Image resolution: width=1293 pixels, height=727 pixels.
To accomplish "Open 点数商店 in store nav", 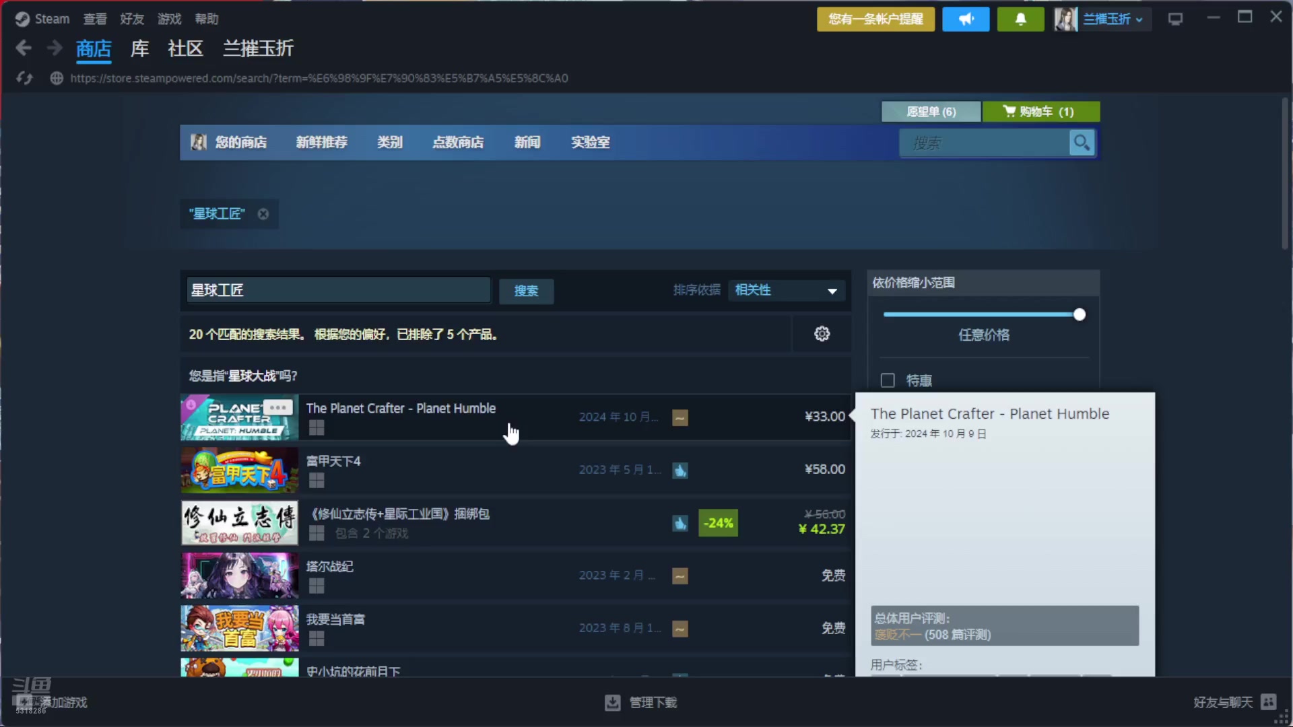I will tap(458, 143).
